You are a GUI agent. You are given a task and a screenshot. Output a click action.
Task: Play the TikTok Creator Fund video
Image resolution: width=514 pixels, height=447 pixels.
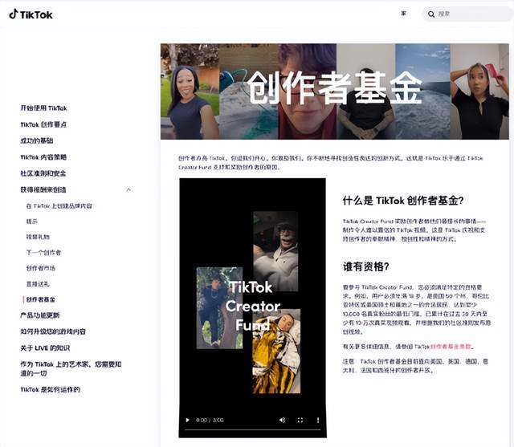[187, 420]
